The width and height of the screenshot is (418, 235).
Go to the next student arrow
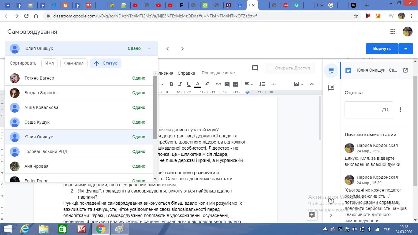point(182,49)
